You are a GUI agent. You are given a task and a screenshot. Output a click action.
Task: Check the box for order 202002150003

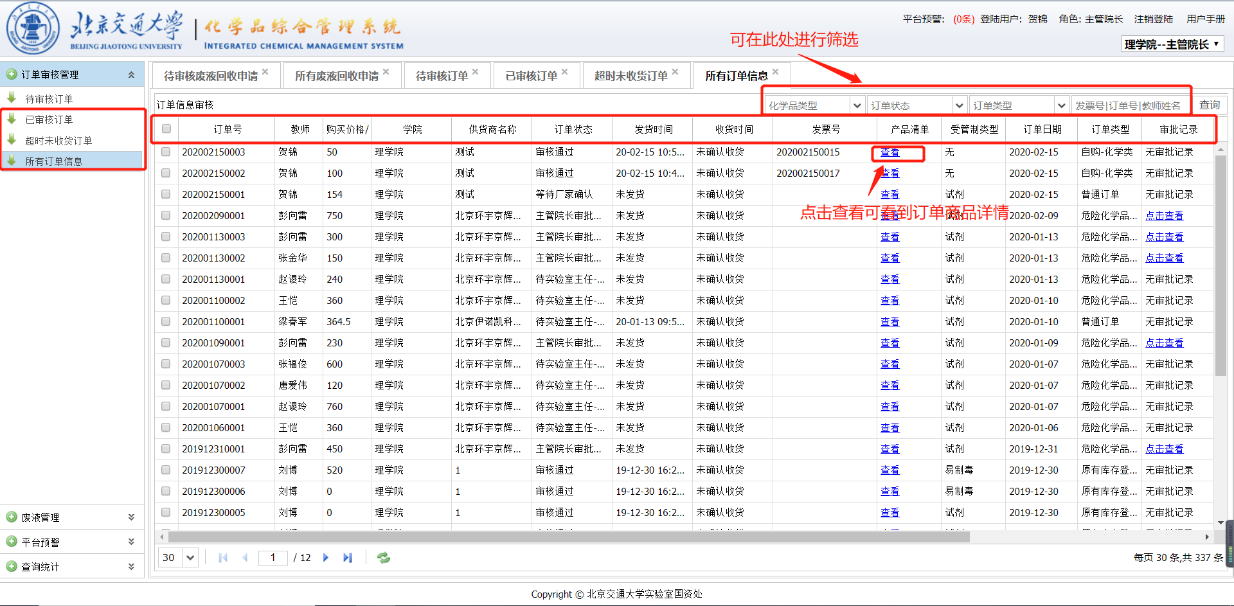click(x=166, y=152)
